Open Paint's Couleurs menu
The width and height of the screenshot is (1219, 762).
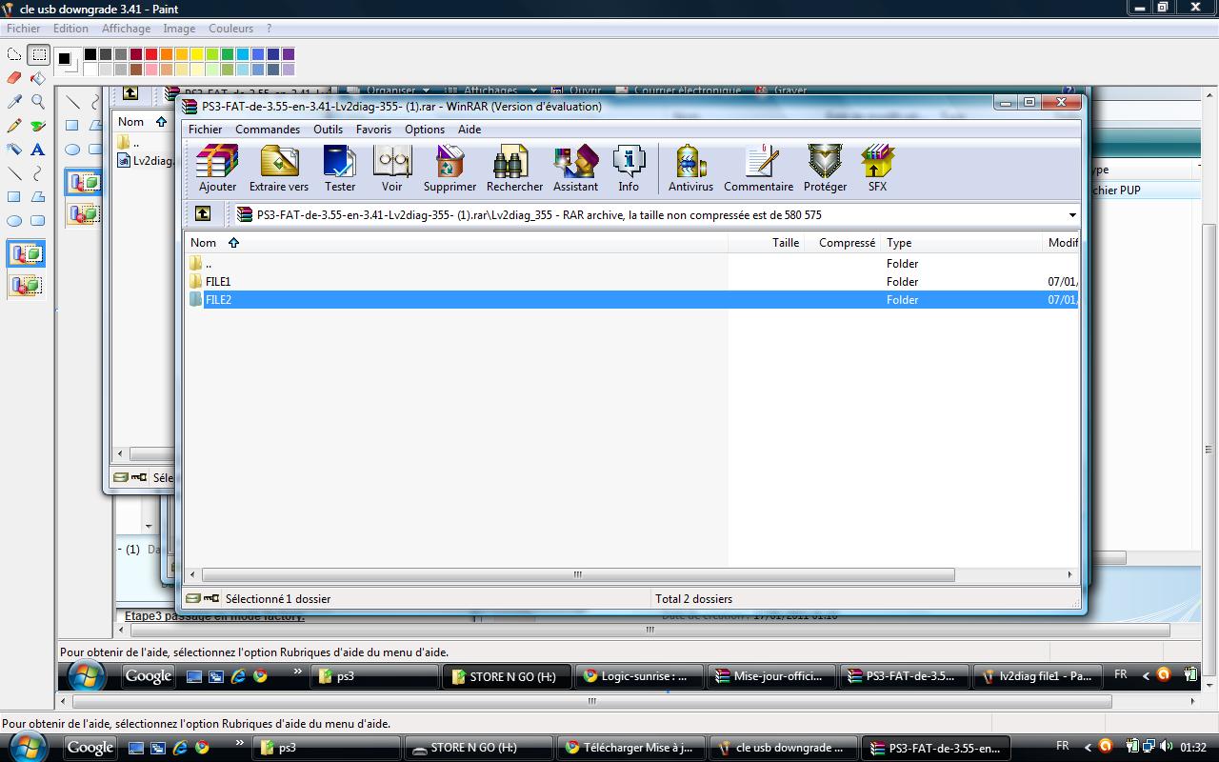(x=231, y=29)
